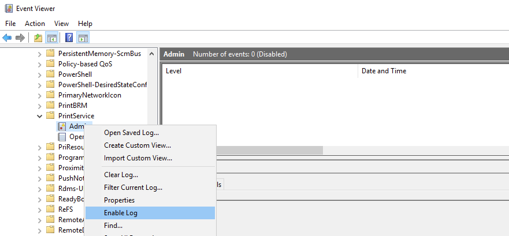This screenshot has height=236, width=509.
Task: Click the Back arrow toolbar icon
Action: pos(7,38)
